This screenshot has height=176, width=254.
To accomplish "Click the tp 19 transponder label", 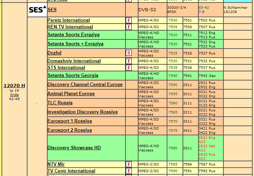I will pyautogui.click(x=14, y=91).
